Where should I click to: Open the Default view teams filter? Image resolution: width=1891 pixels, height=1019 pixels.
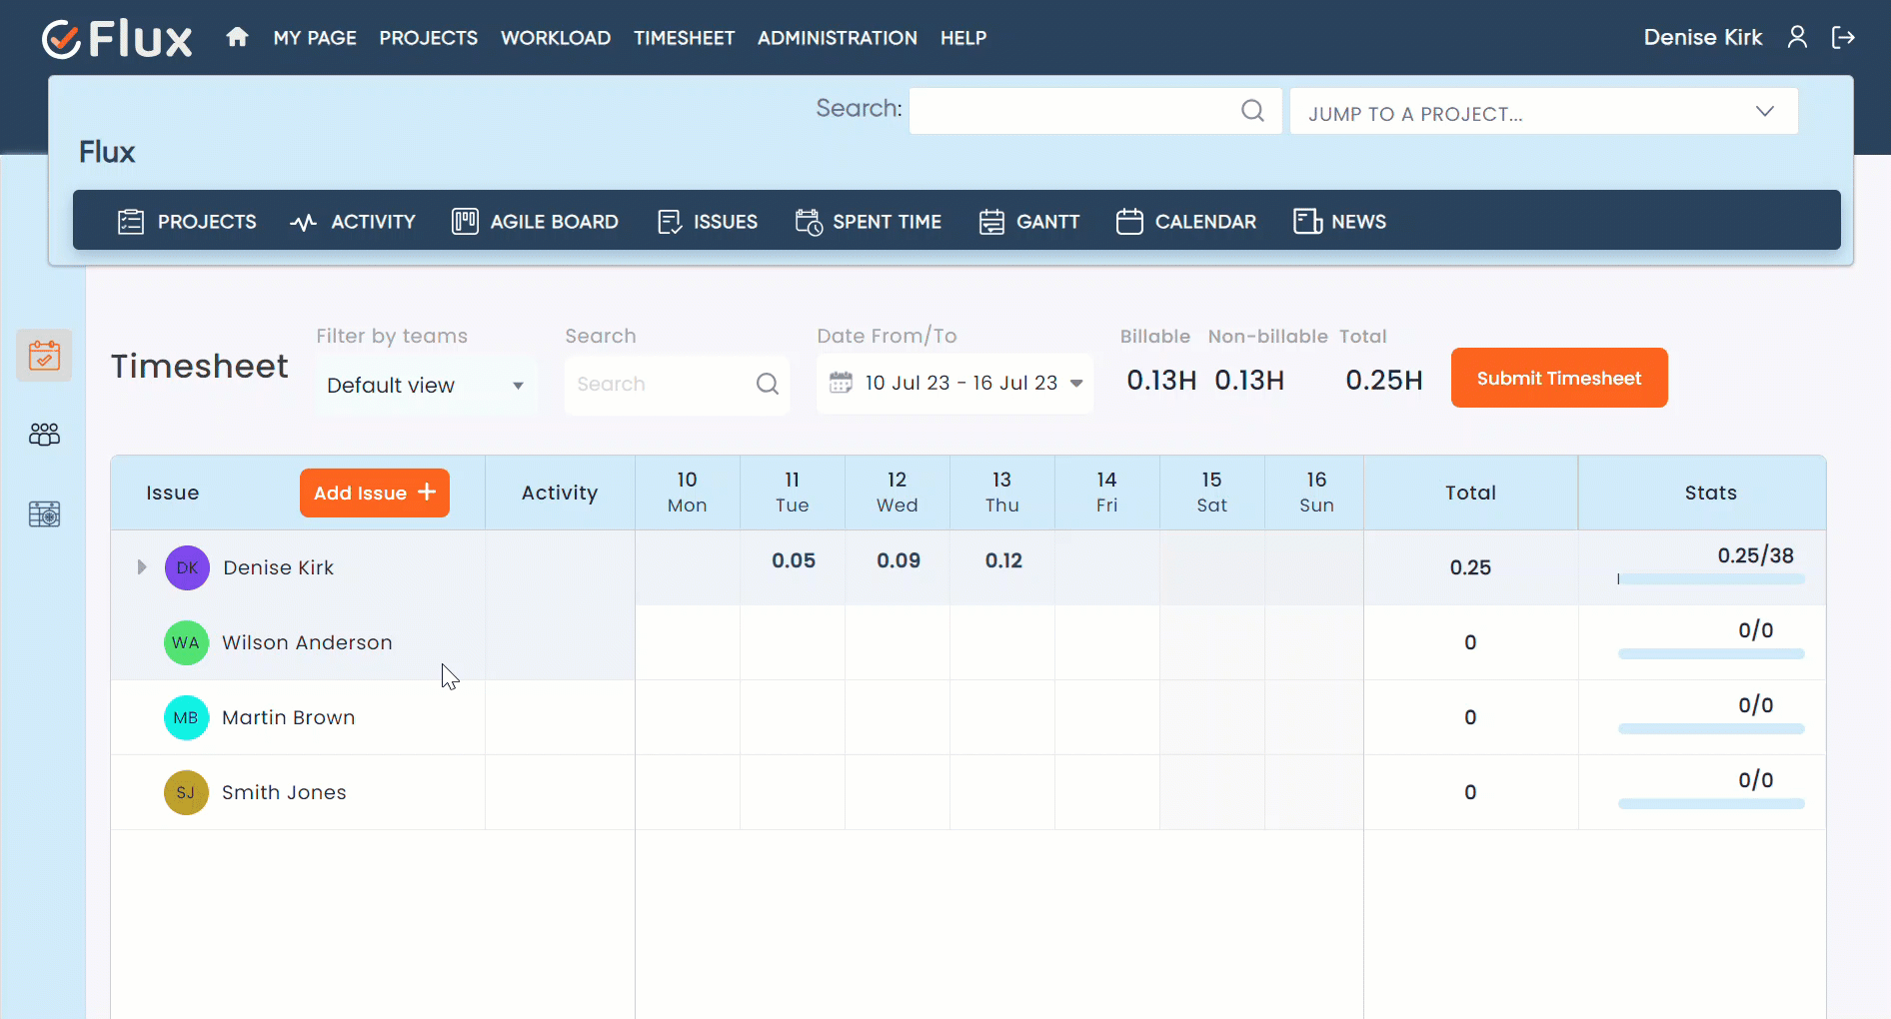click(425, 386)
